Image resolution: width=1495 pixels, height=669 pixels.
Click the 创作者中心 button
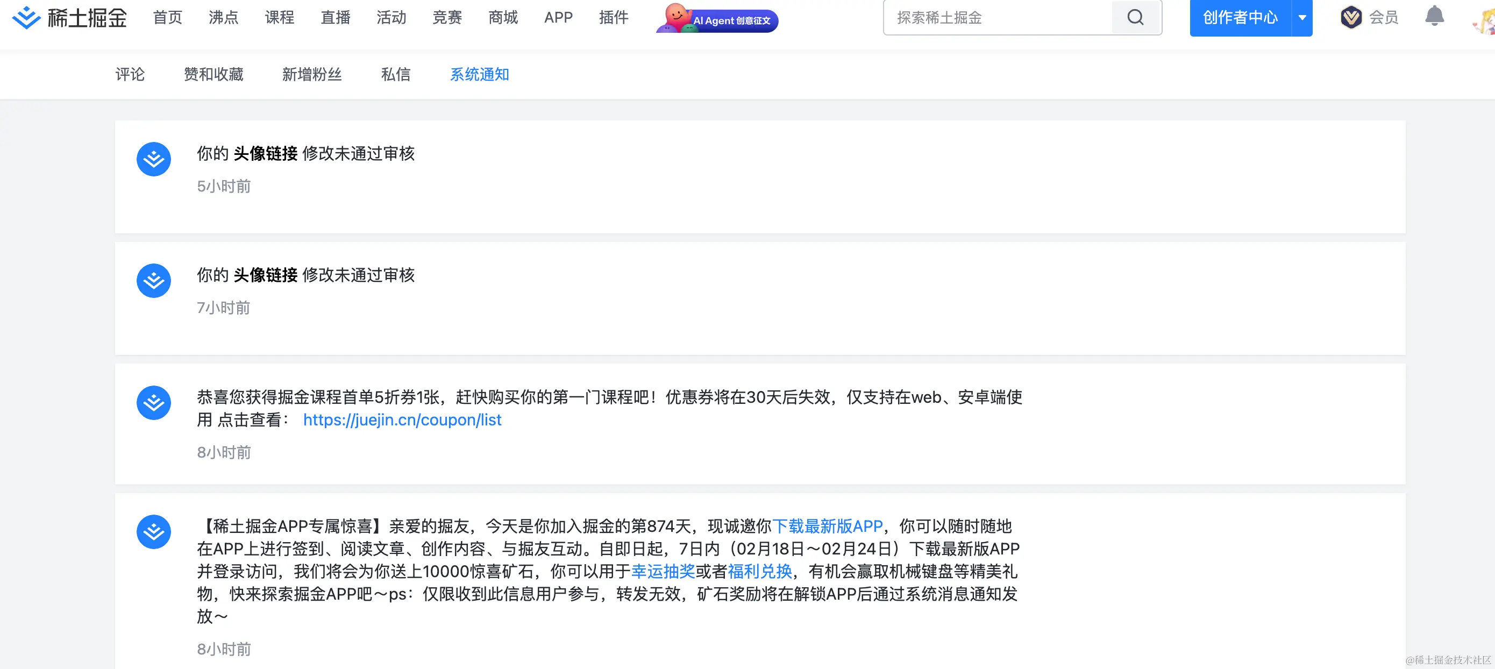[1240, 17]
